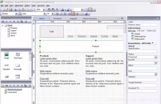Select the Rectangle widget
This screenshot has height=104, width=161.
click(x=18, y=67)
